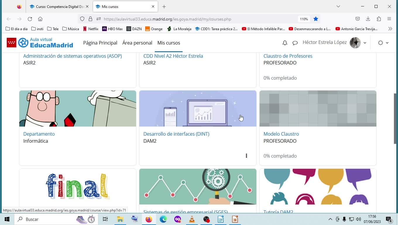This screenshot has width=398, height=225.
Task: Open the Netflix bookmark
Action: pos(91,29)
